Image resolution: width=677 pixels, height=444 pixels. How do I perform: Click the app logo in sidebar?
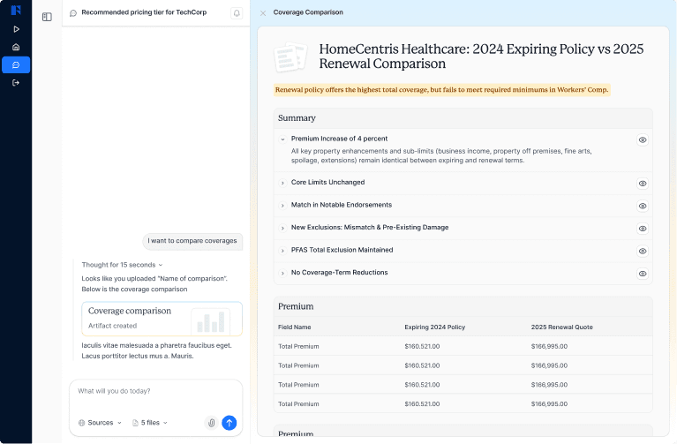(16, 10)
